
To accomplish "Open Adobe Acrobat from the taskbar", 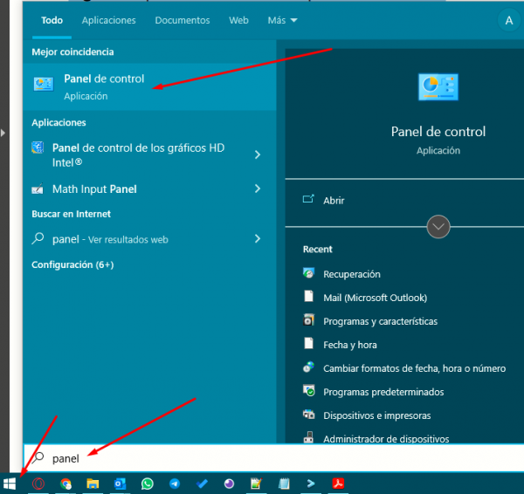I will coord(337,483).
